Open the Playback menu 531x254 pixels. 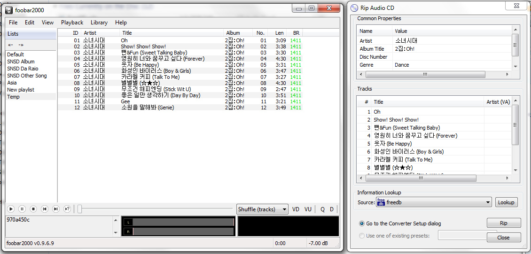coord(72,23)
